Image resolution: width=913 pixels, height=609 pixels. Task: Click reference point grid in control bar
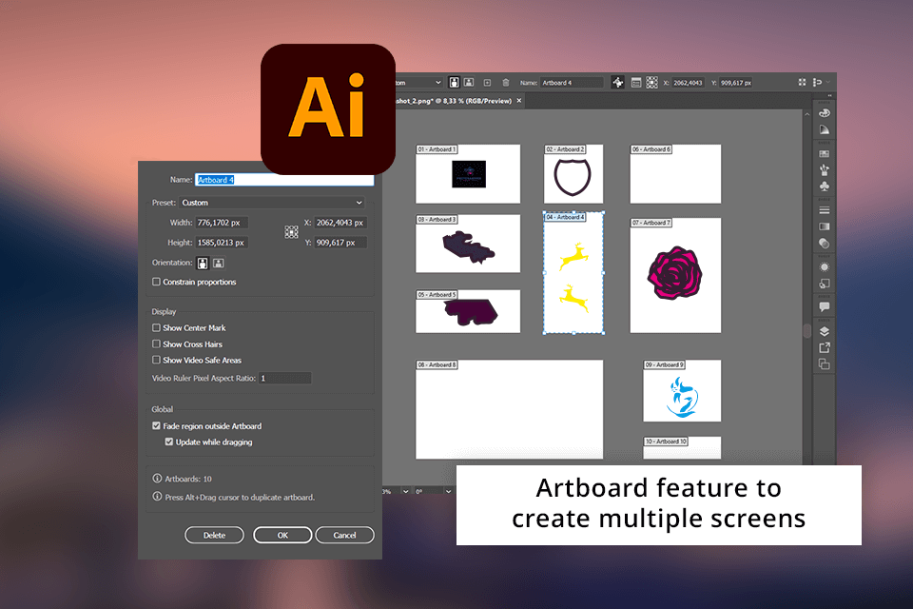[x=651, y=83]
